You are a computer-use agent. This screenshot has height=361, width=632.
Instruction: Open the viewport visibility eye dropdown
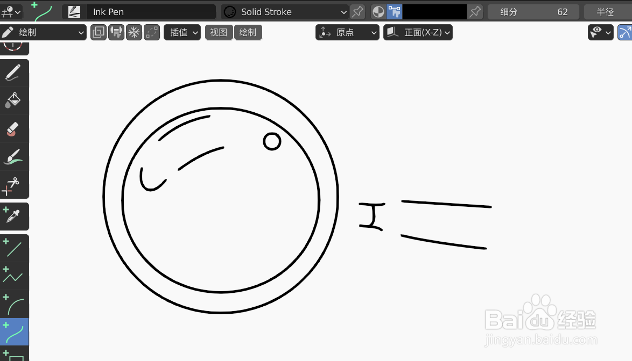point(601,32)
